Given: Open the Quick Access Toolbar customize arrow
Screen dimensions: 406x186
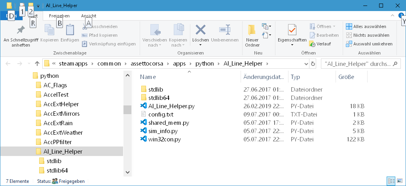Looking at the screenshot, I should pos(38,6).
